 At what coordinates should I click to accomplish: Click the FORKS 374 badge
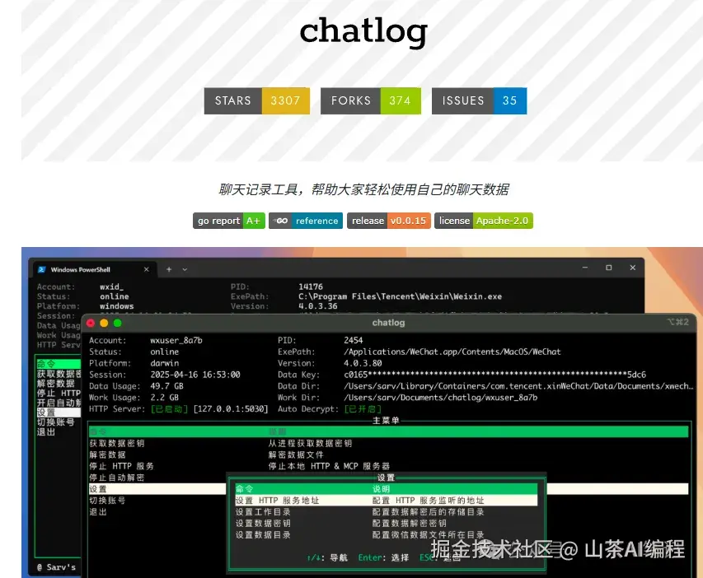[371, 100]
